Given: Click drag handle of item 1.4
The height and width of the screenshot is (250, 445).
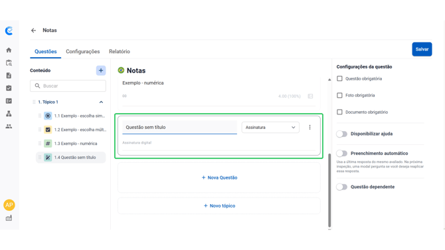Looking at the screenshot, I should (40, 158).
